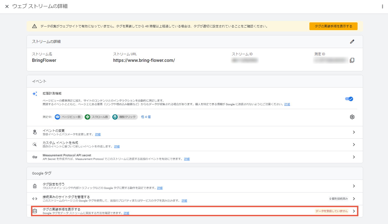
Task: Click the blurred stream ID value
Action: pyautogui.click(x=245, y=60)
